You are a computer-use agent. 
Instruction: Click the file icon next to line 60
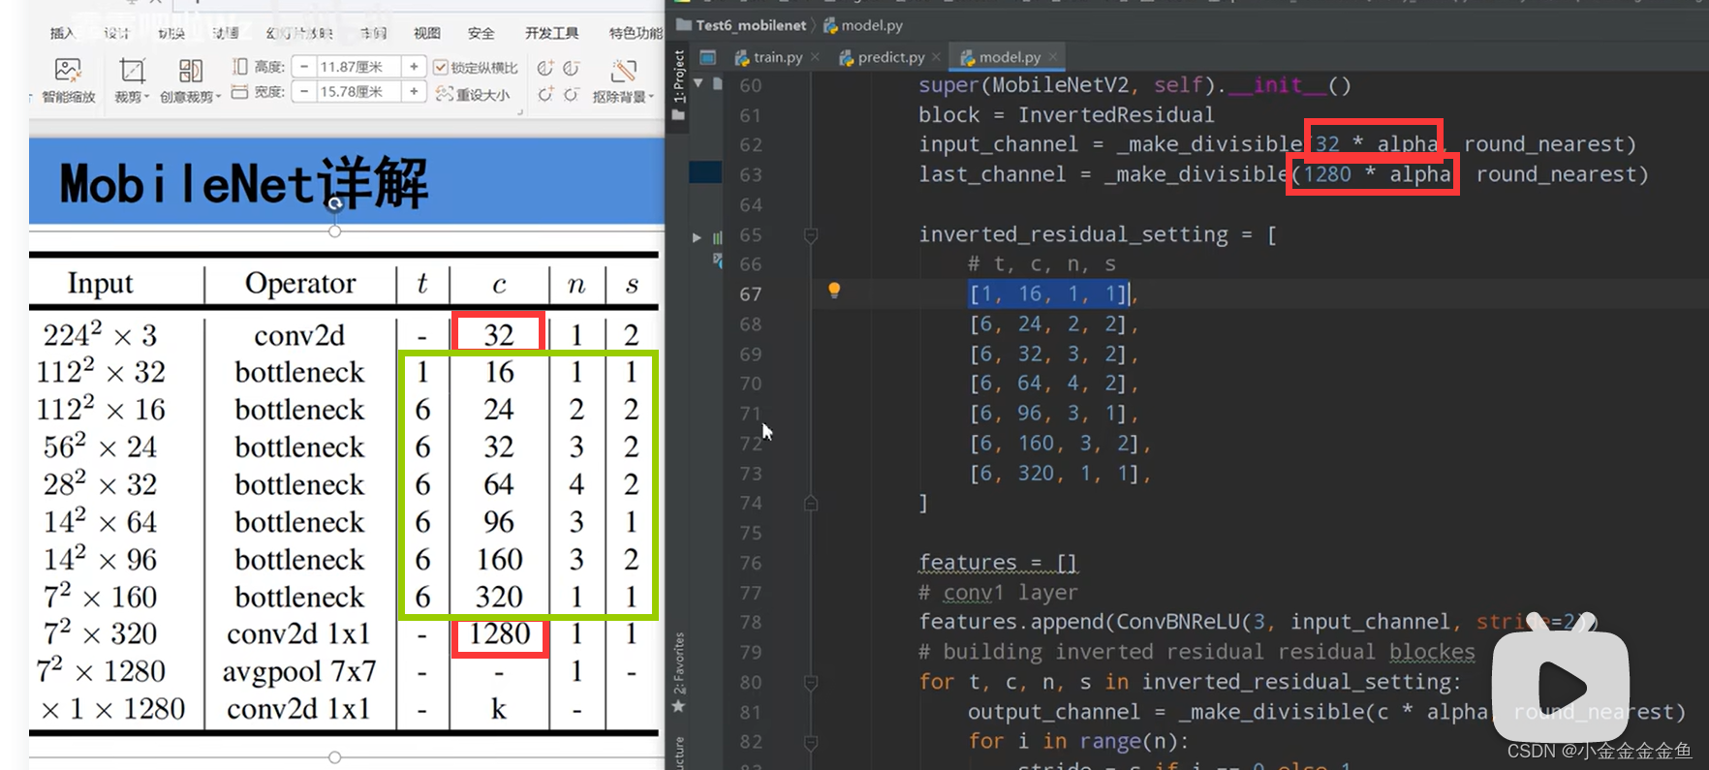click(718, 84)
